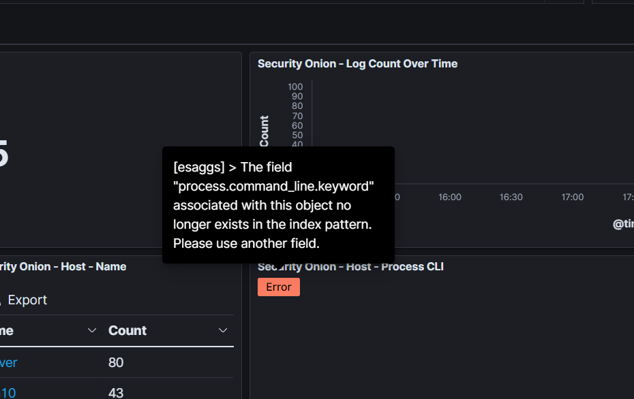Open the Name column sort dropdown

coord(92,330)
